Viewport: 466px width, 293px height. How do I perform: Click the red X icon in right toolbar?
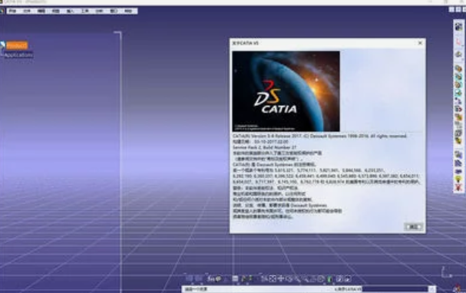[458, 188]
